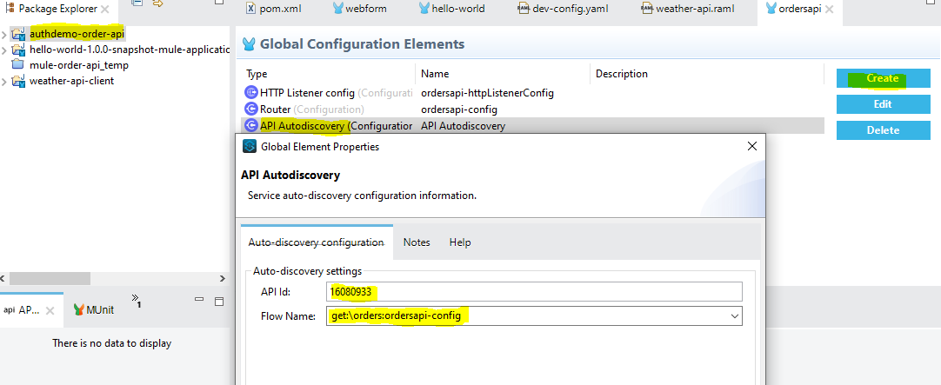Viewport: 941px width, 385px height.
Task: Click into the API Id field
Action: click(x=535, y=291)
